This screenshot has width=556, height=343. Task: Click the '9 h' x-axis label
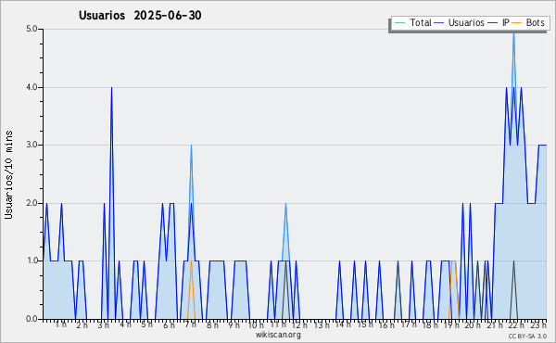pyautogui.click(x=234, y=324)
